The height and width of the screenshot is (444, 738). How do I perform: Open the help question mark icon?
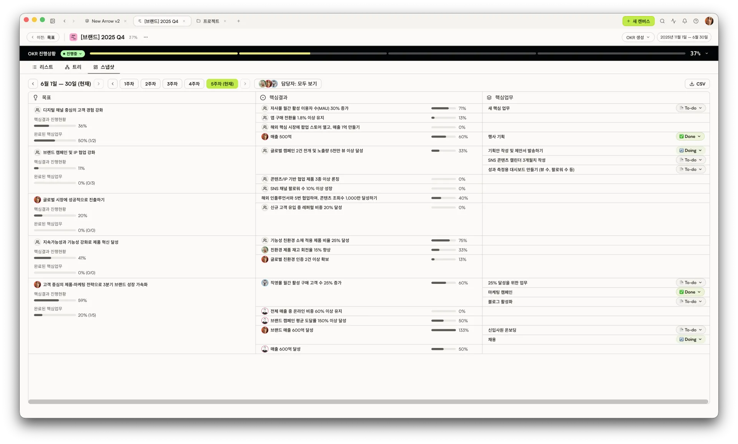tap(696, 21)
